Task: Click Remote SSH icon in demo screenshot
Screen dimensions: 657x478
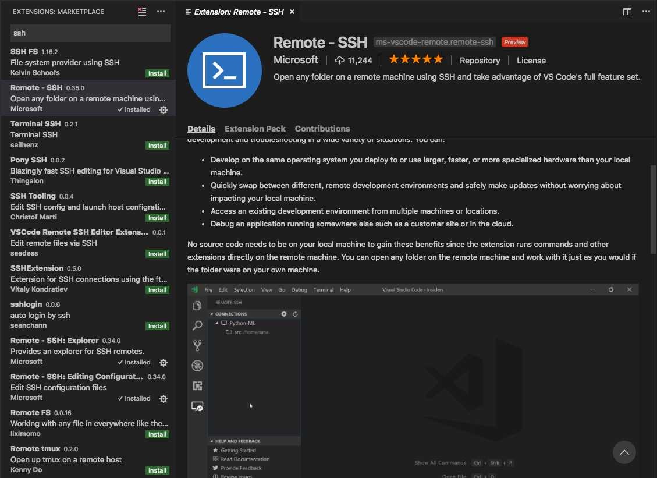Action: click(197, 406)
